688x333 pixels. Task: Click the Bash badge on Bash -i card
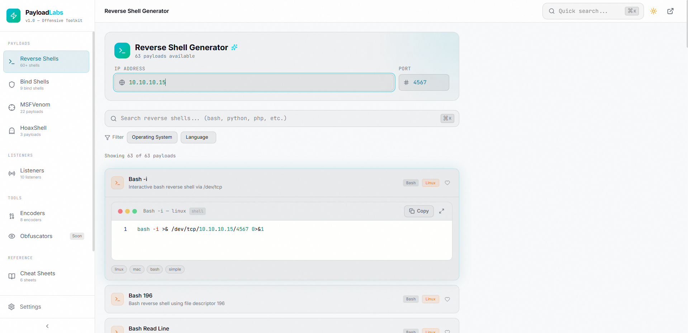point(411,183)
